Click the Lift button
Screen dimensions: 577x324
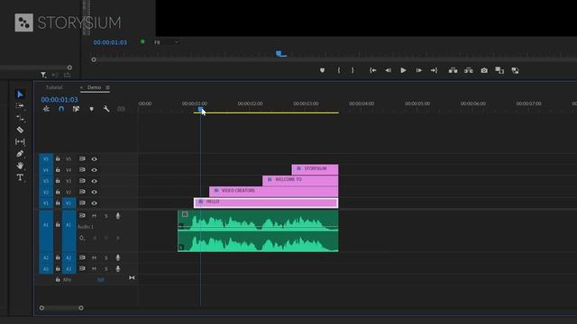pos(453,70)
